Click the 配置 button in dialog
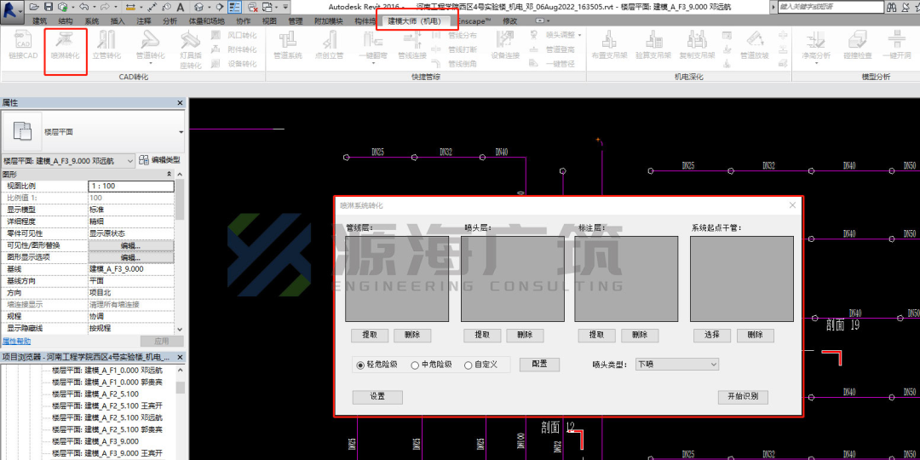Image resolution: width=920 pixels, height=460 pixels. (x=540, y=365)
